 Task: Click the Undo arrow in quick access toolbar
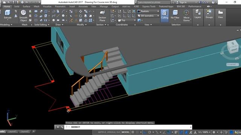click(27, 2)
